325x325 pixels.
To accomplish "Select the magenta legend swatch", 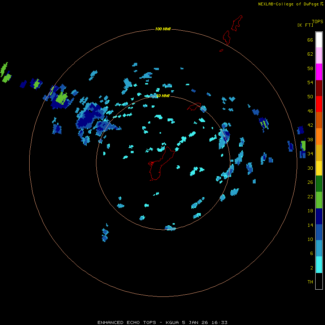I will pyautogui.click(x=319, y=72).
